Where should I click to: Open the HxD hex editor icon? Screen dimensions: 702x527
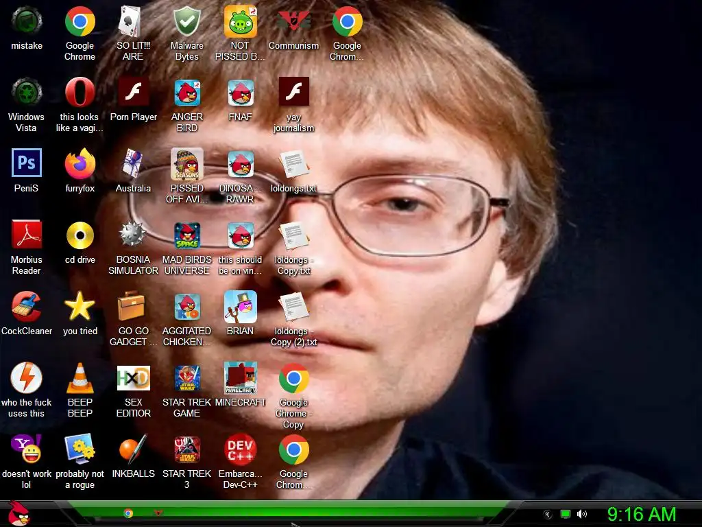point(133,378)
